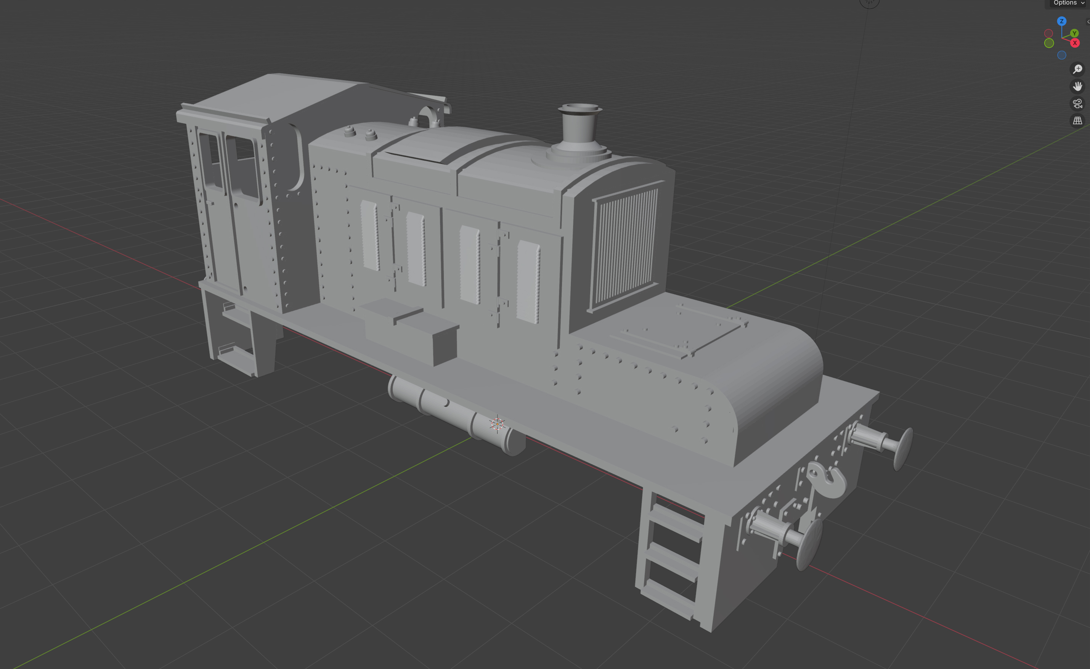Click the unlabeled negative Z blue gizmo circle
1090x669 pixels.
[x=1061, y=55]
